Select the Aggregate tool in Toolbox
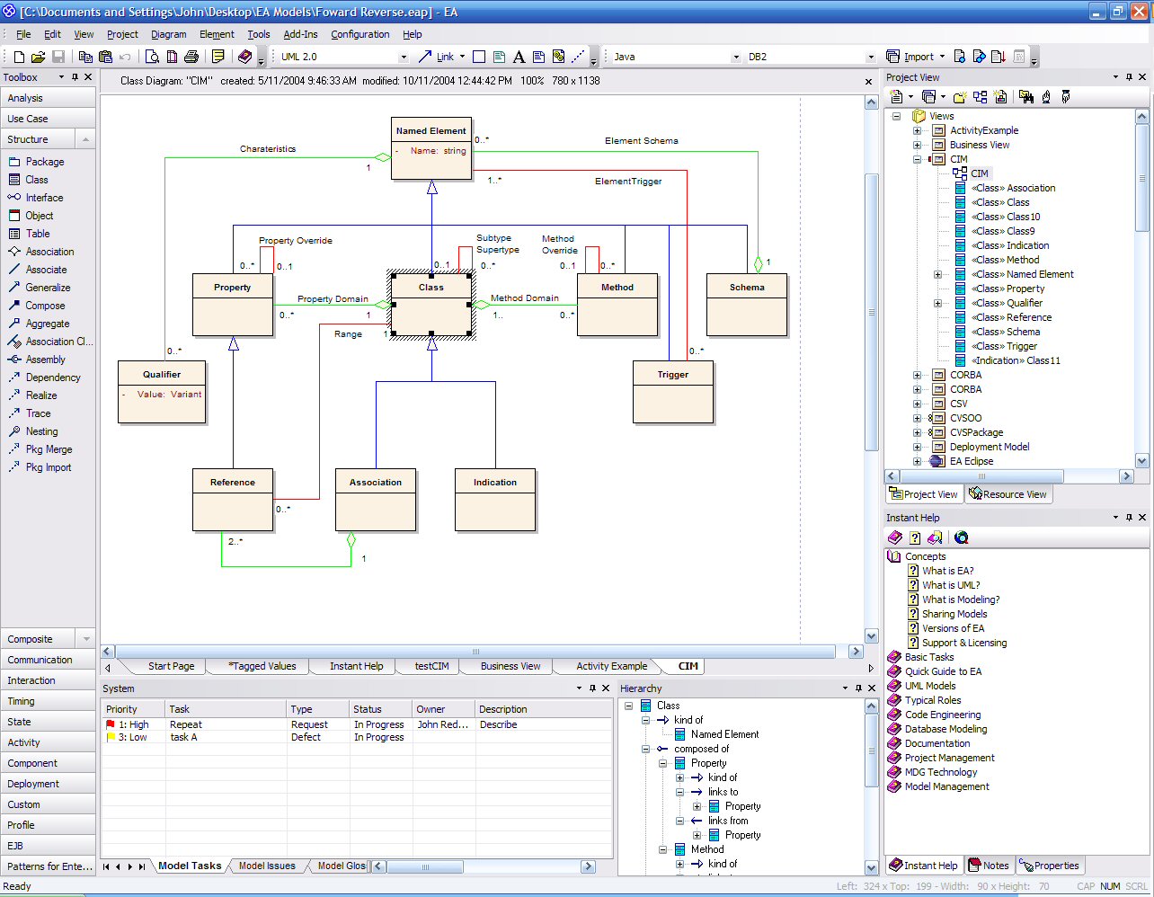The height and width of the screenshot is (897, 1154). (47, 324)
